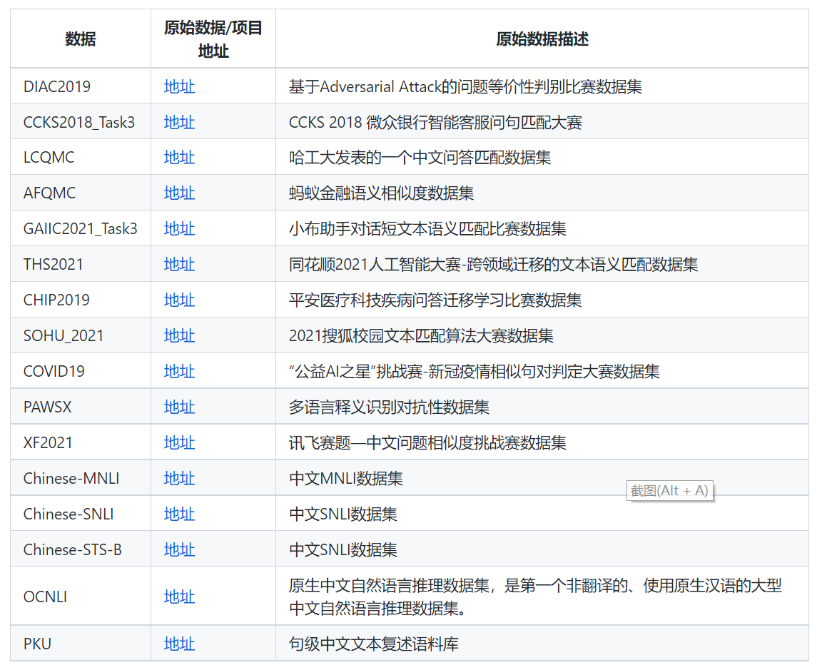The width and height of the screenshot is (822, 670).
Task: Click the 蚂蚁金融语义相似度数据集 description
Action: (381, 193)
